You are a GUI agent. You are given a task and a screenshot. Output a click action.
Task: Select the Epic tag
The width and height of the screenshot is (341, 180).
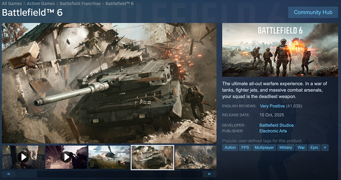314,147
